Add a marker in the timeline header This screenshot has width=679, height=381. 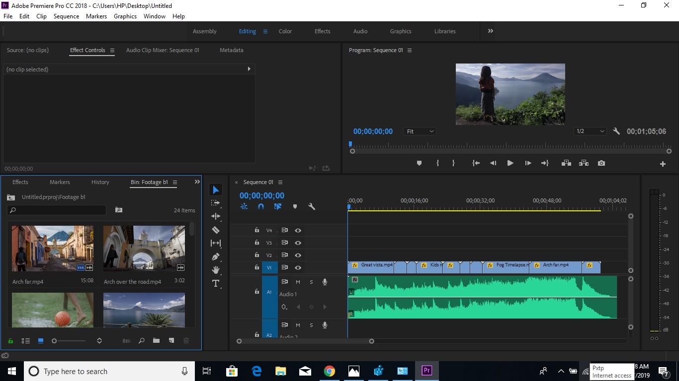coord(295,206)
